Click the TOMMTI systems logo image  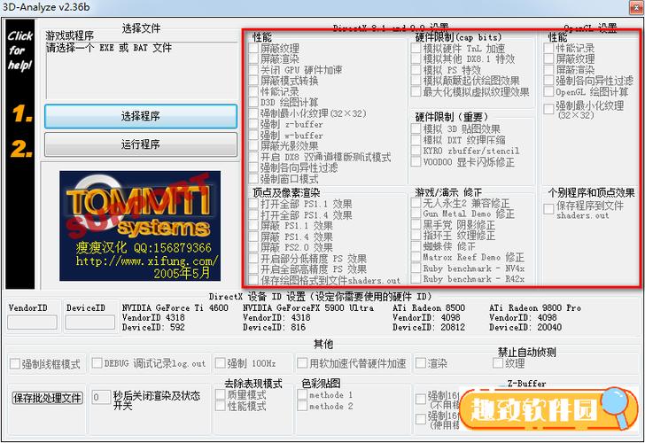click(140, 226)
